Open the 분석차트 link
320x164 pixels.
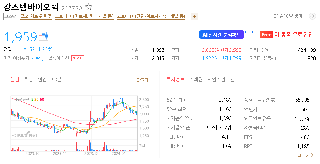tap(144, 79)
